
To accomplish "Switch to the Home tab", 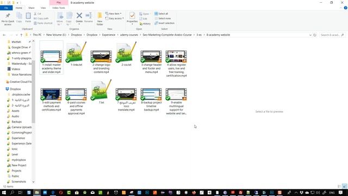I will (19, 8).
